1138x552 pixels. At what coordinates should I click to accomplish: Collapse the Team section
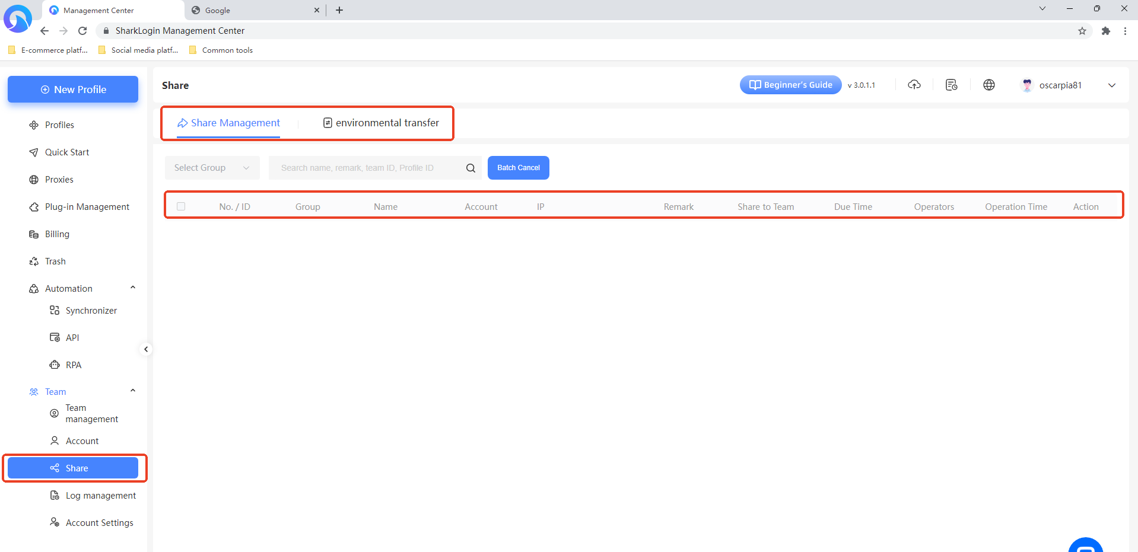[x=133, y=391]
